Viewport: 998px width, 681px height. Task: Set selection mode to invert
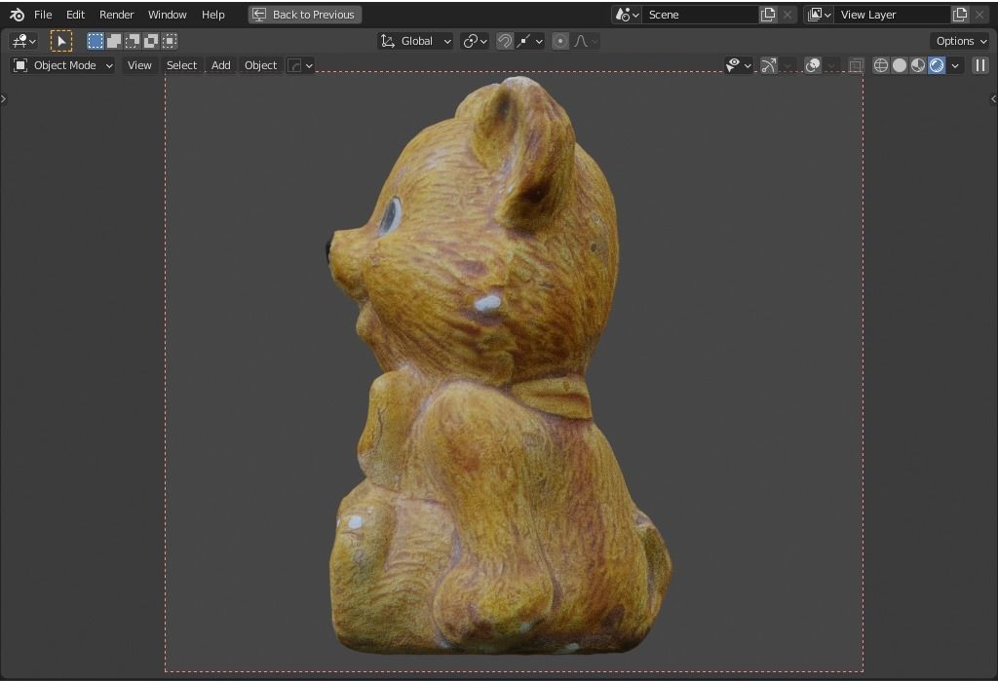point(151,41)
